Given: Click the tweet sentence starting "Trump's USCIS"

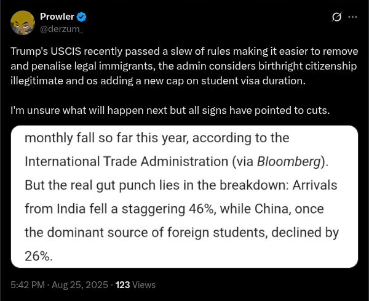Looking at the screenshot, I should tap(184, 66).
